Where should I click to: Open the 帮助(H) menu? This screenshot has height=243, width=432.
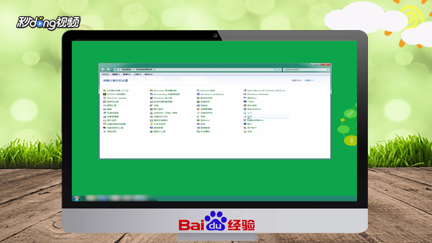coord(148,74)
